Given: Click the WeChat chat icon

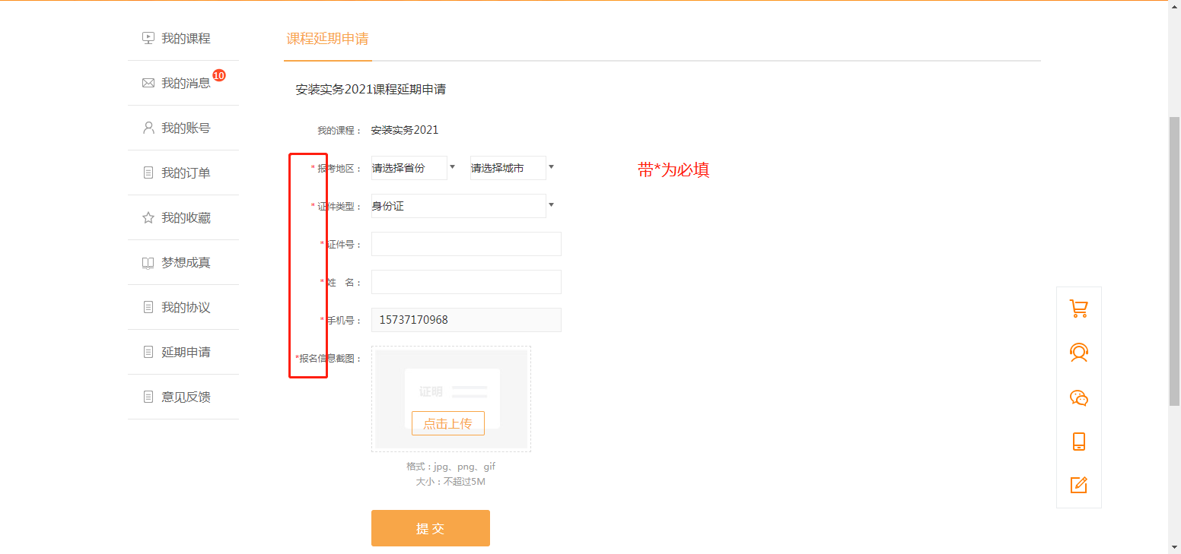Looking at the screenshot, I should click(1078, 397).
